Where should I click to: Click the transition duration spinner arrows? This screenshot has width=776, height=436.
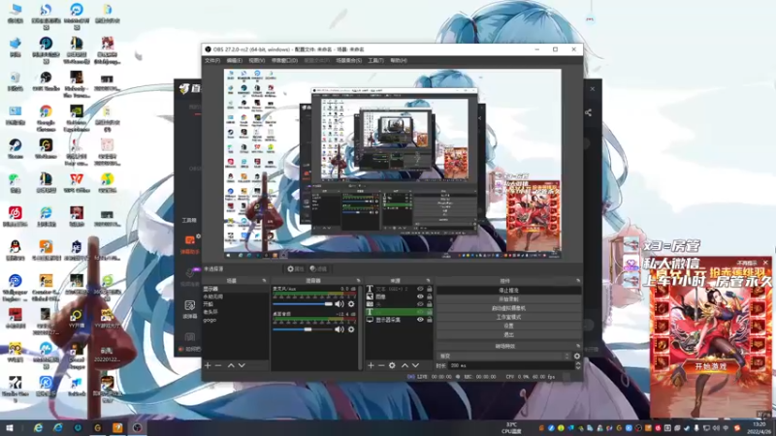coord(577,365)
